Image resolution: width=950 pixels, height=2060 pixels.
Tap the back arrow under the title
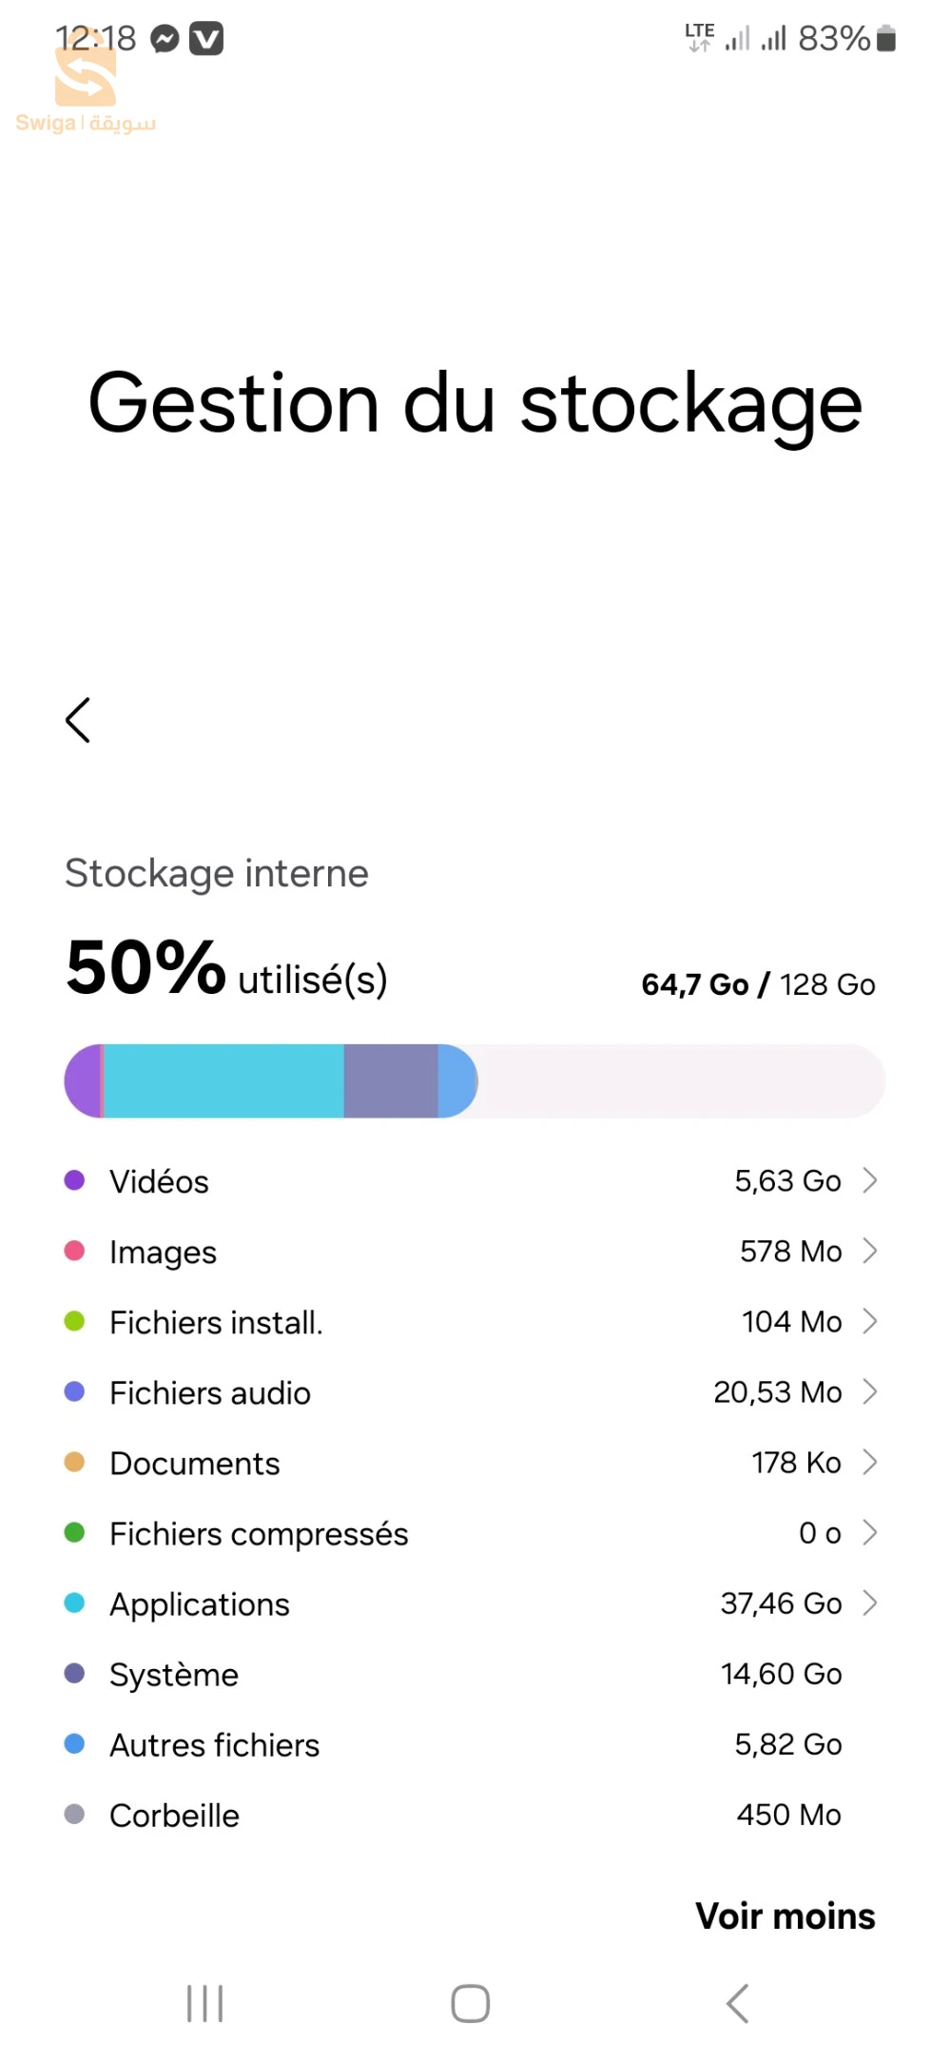coord(78,720)
